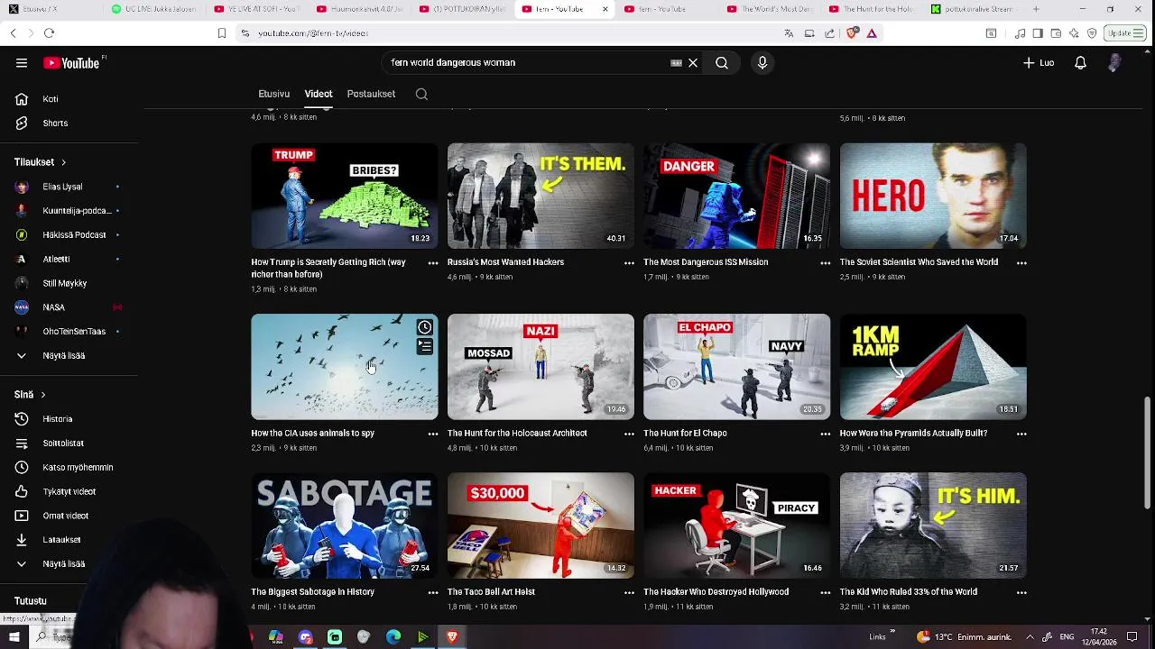Screen dimensions: 1155x649
Task: Open the Luo create button
Action: 1039,63
